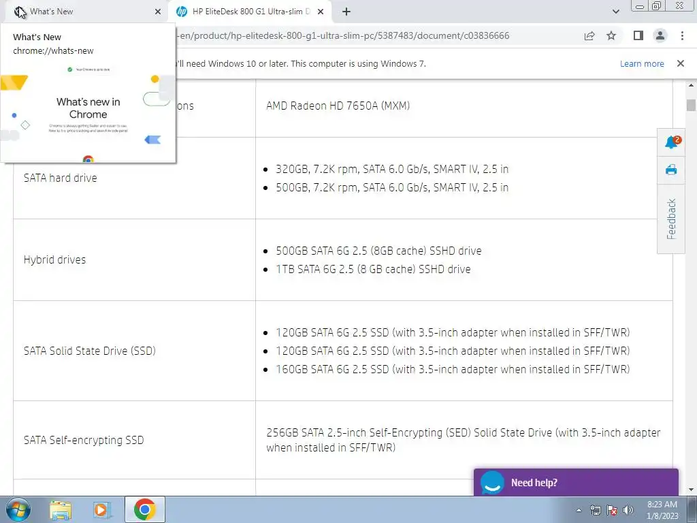Click the 320GB, 7.2K rpm drive entry
The height and width of the screenshot is (523, 697).
coord(391,169)
